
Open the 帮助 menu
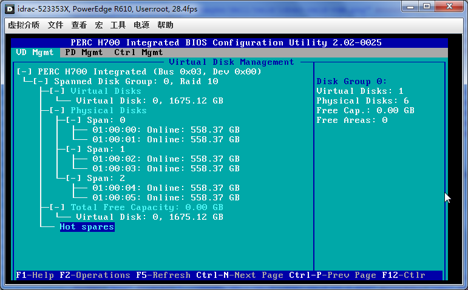[165, 25]
